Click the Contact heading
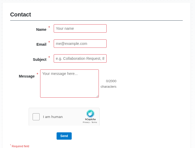 [x=21, y=15]
